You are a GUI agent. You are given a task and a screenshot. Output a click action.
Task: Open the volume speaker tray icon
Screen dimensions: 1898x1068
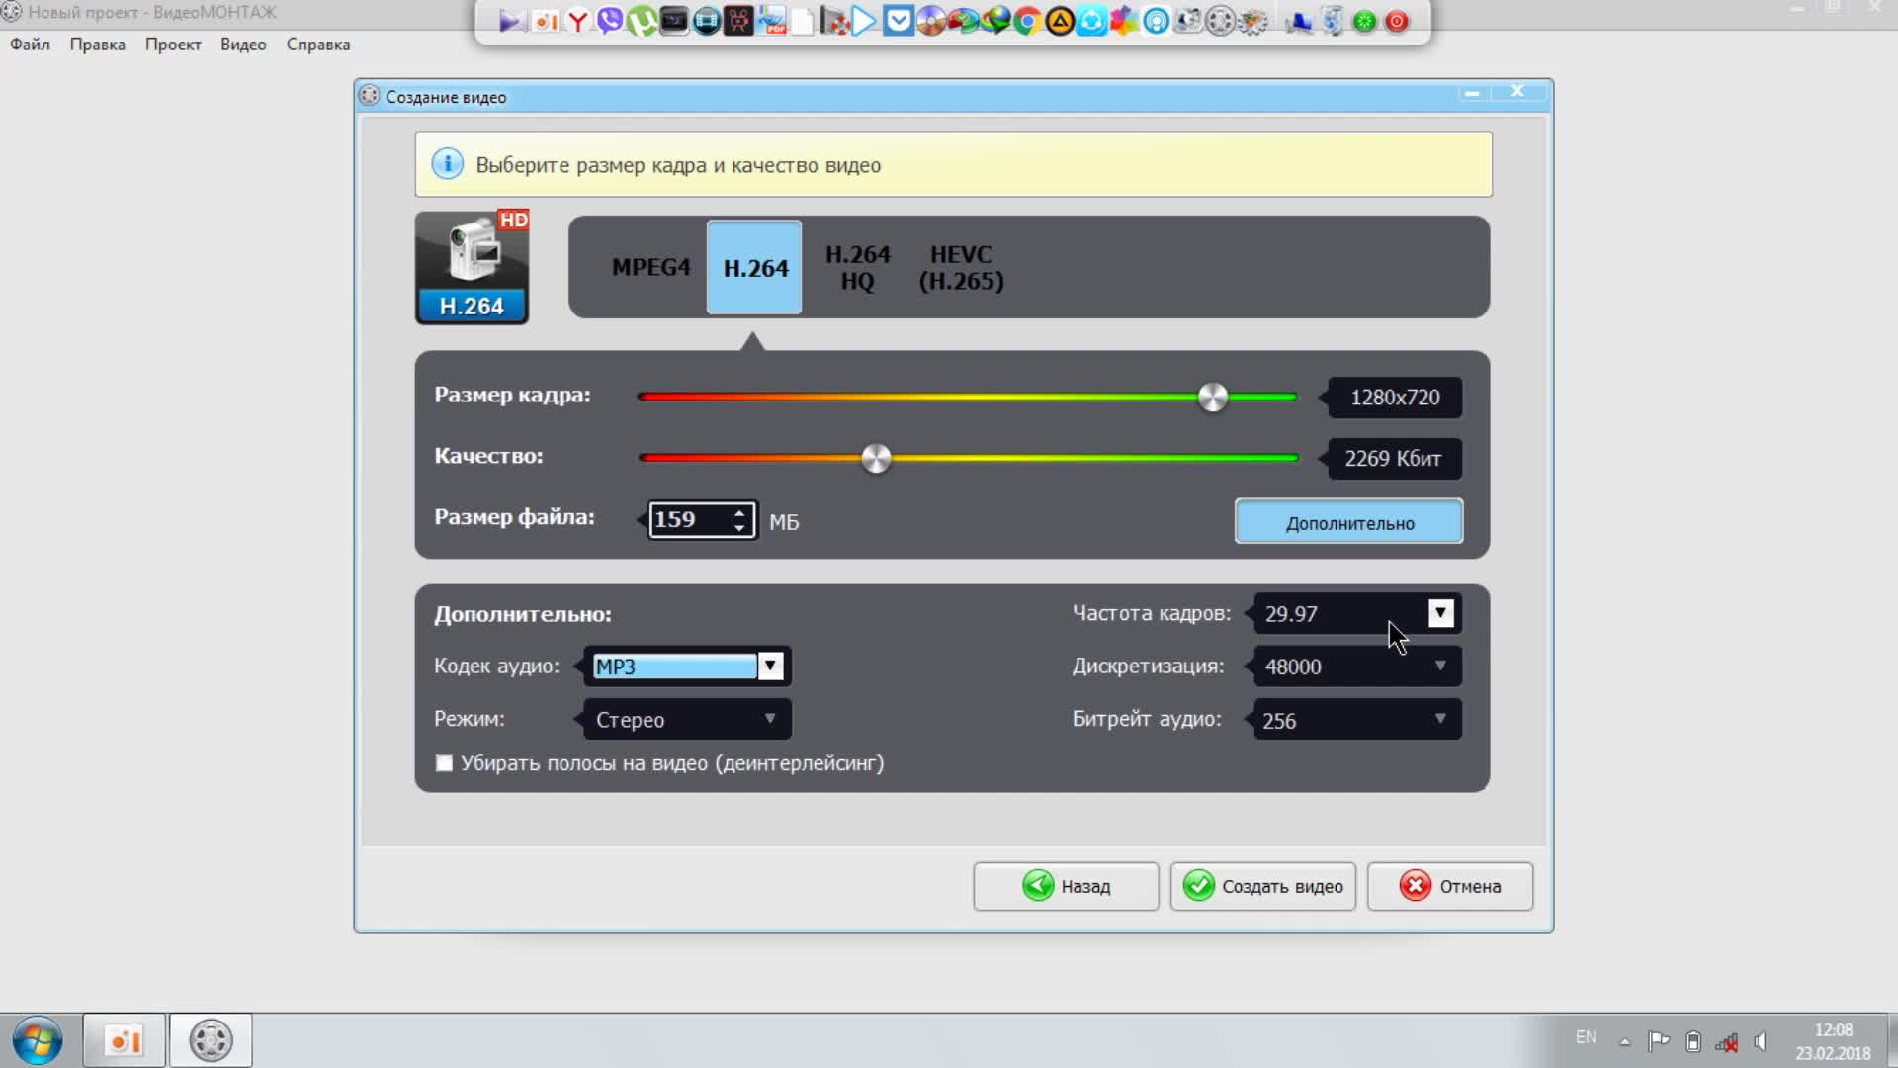point(1761,1041)
